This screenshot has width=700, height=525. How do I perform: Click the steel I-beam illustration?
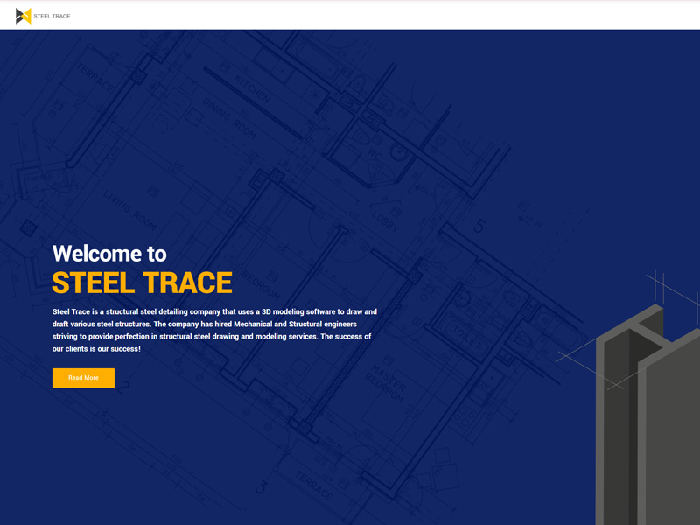click(647, 413)
